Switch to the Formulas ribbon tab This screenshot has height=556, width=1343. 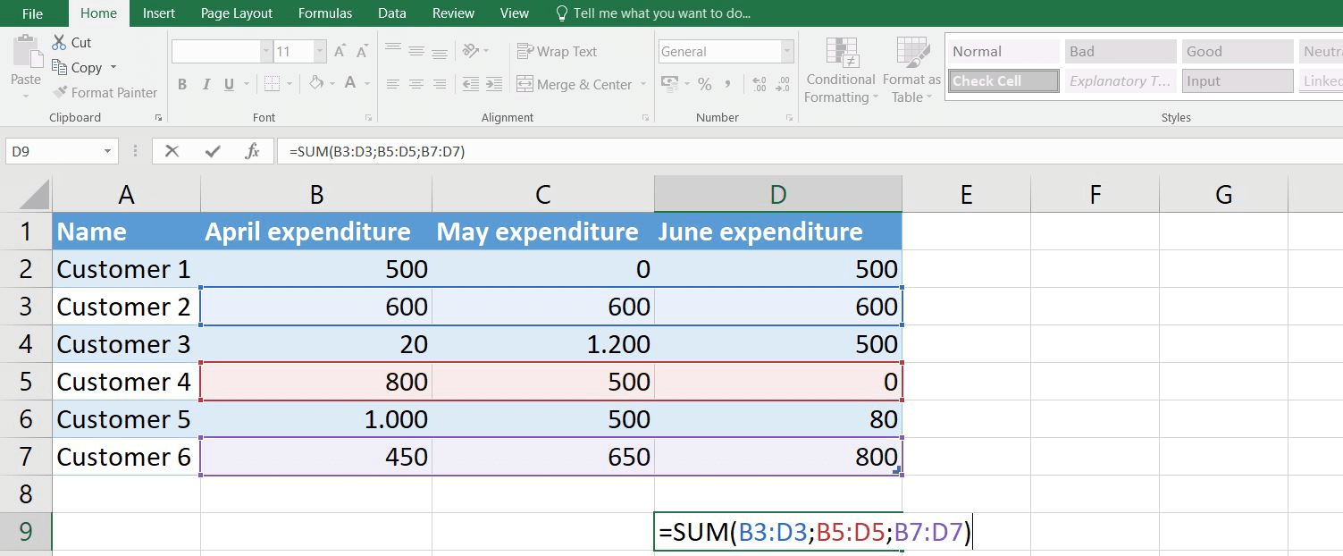click(325, 13)
